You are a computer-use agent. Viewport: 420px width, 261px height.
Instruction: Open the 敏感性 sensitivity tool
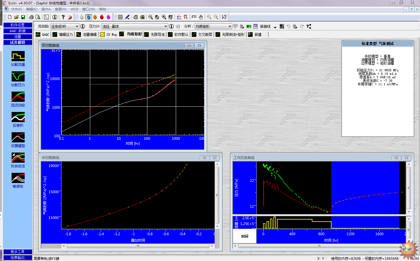(x=18, y=181)
